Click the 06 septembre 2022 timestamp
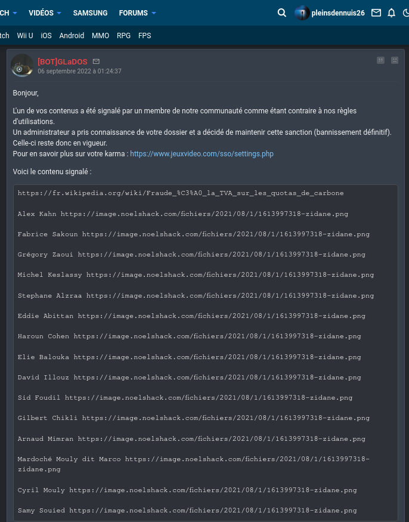The image size is (409, 522). [x=79, y=71]
